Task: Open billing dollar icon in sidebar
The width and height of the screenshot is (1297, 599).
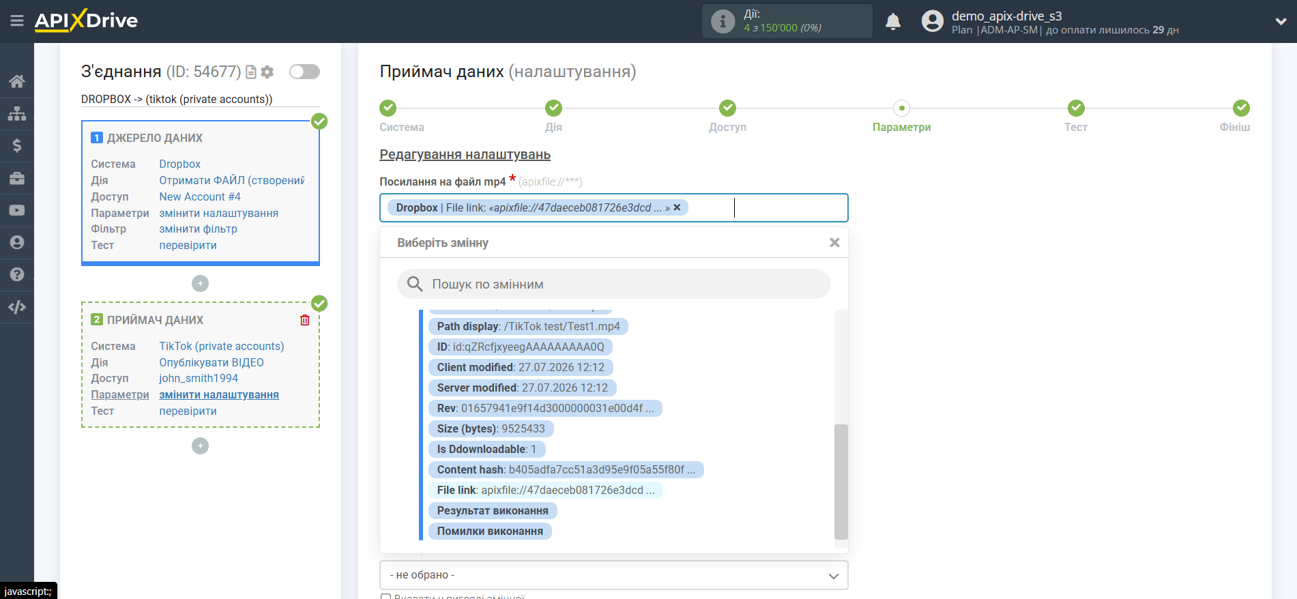Action: tap(17, 145)
